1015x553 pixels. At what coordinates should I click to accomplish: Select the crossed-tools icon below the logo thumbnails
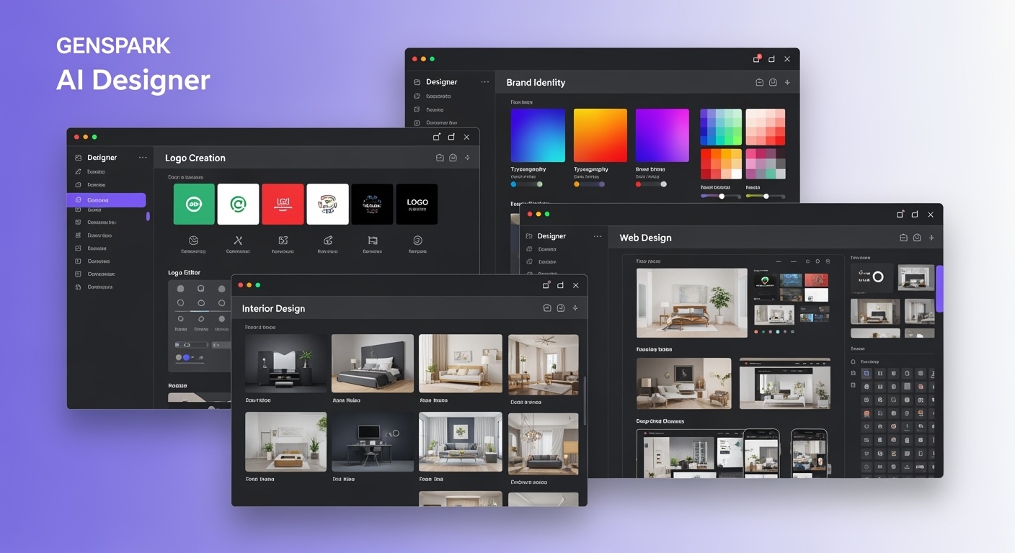pos(238,240)
